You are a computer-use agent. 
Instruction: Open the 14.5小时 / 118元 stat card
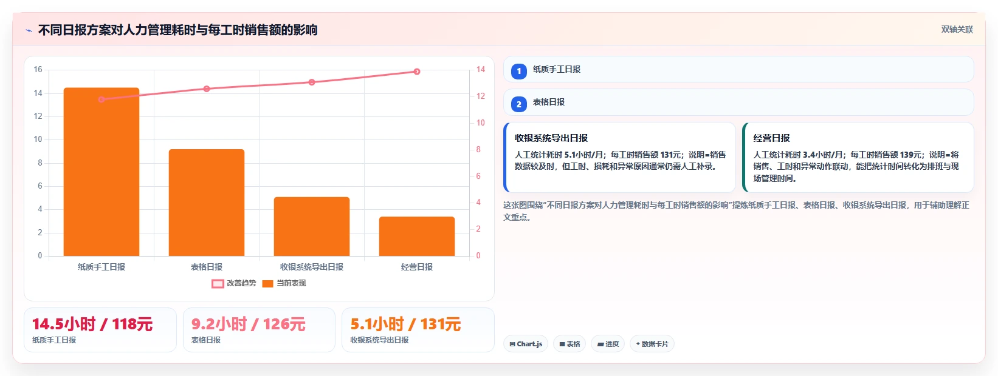click(x=100, y=330)
